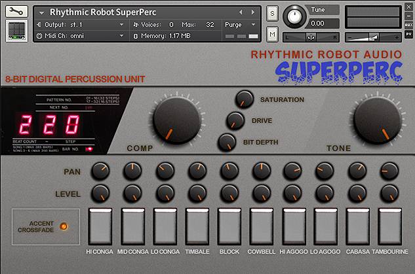Click the BLOCK level knob
Screen dimensions: 415x274
[x=229, y=194]
